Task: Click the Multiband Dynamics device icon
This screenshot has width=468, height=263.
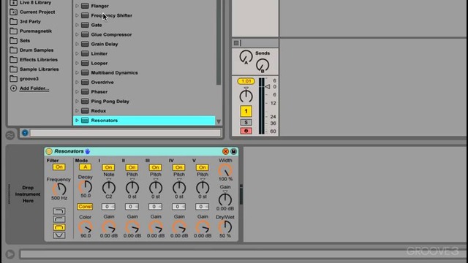Action: pyautogui.click(x=85, y=73)
